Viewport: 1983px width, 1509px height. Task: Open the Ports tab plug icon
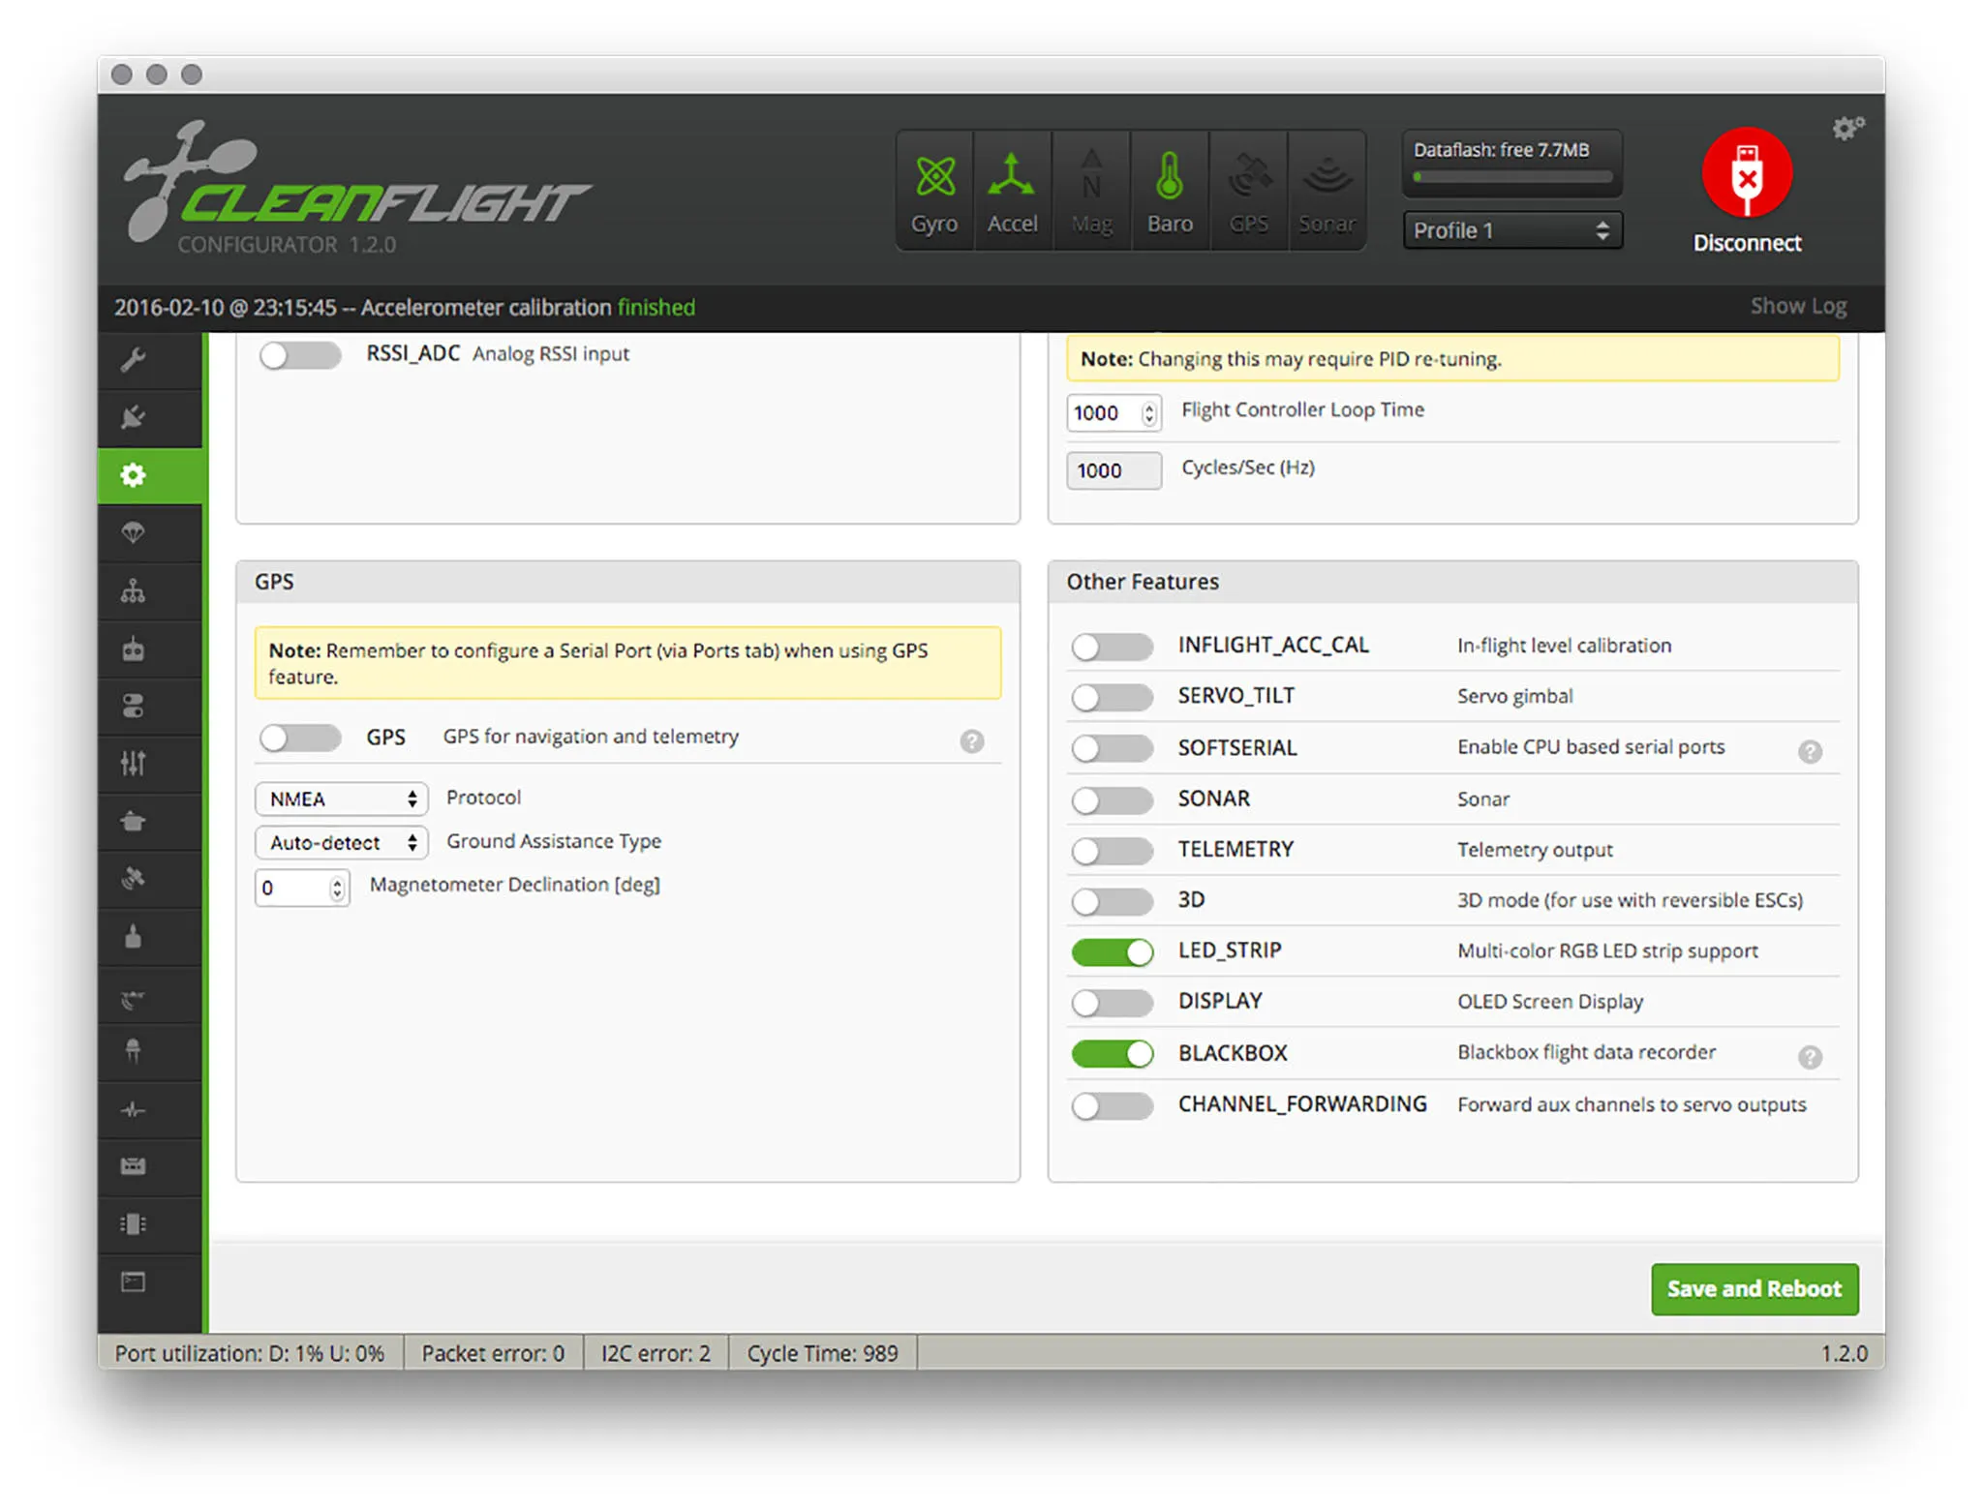click(134, 417)
